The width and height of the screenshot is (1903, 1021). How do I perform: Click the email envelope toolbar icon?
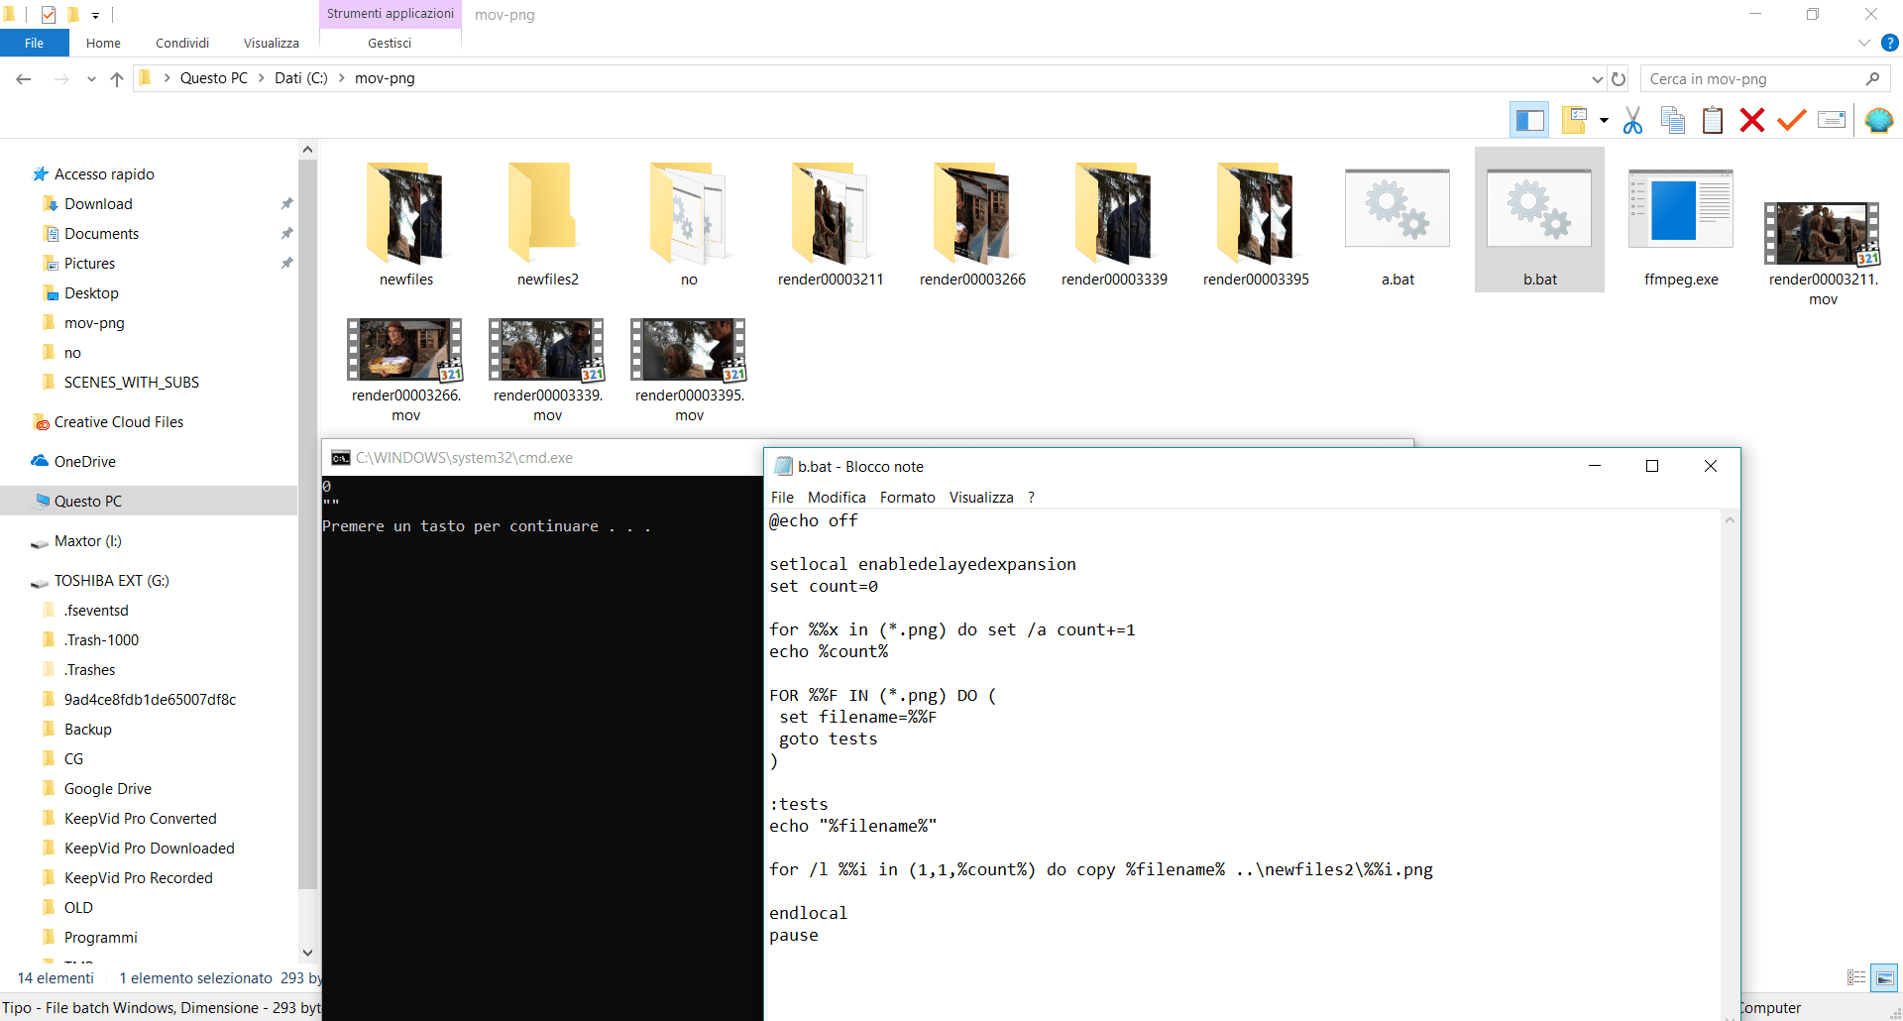[x=1832, y=120]
